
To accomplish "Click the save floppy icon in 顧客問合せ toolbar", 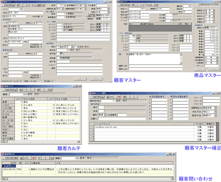I will click(21, 158).
